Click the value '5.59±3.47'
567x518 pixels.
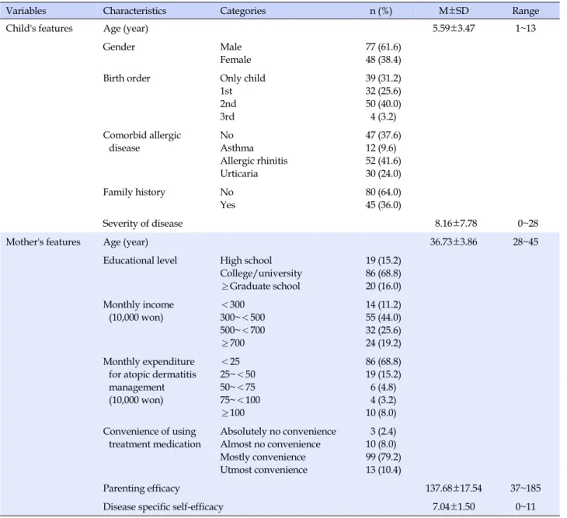pos(454,28)
